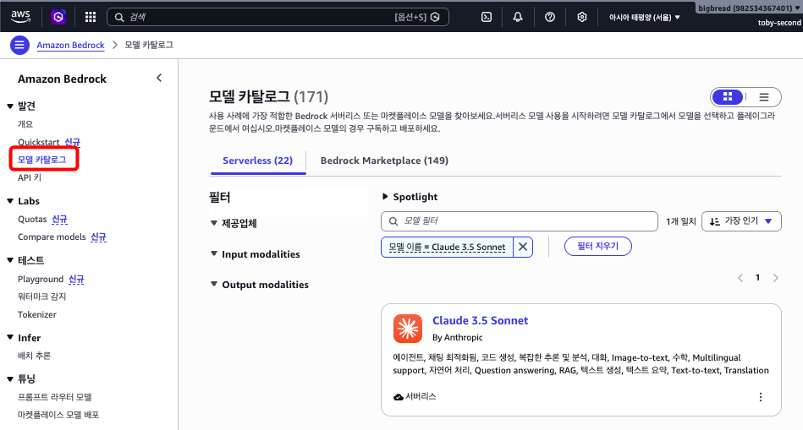
Task: Open Claude 3.5 Sonnet card options menu
Action: coord(761,397)
